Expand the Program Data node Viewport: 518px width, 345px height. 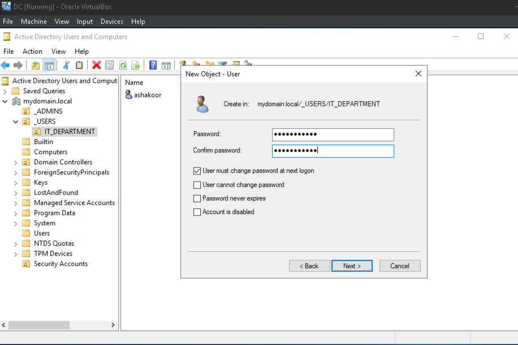[15, 213]
